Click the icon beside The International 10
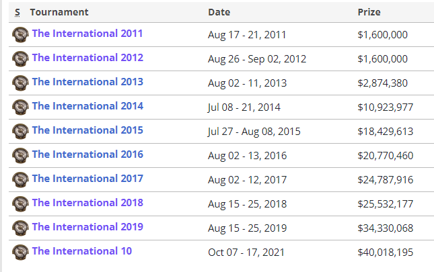The width and height of the screenshot is (434, 272). pos(20,253)
